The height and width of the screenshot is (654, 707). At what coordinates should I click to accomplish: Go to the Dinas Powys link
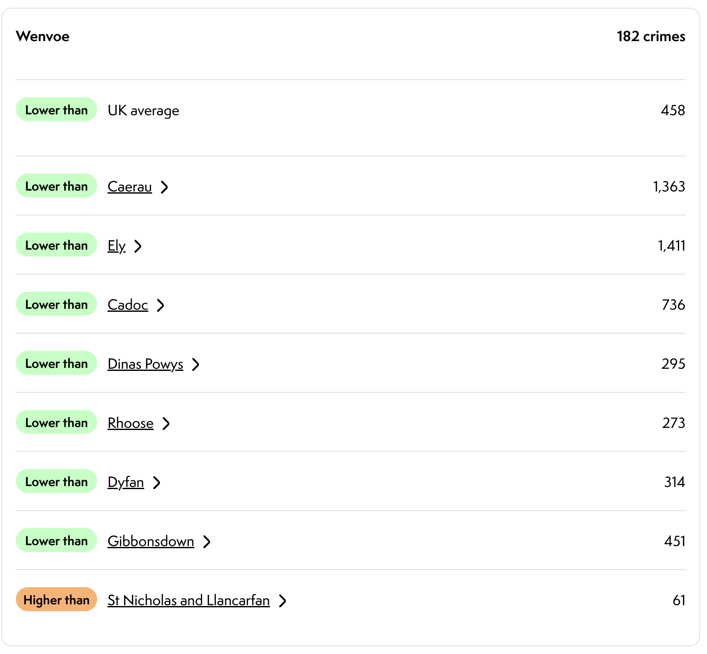coord(145,364)
